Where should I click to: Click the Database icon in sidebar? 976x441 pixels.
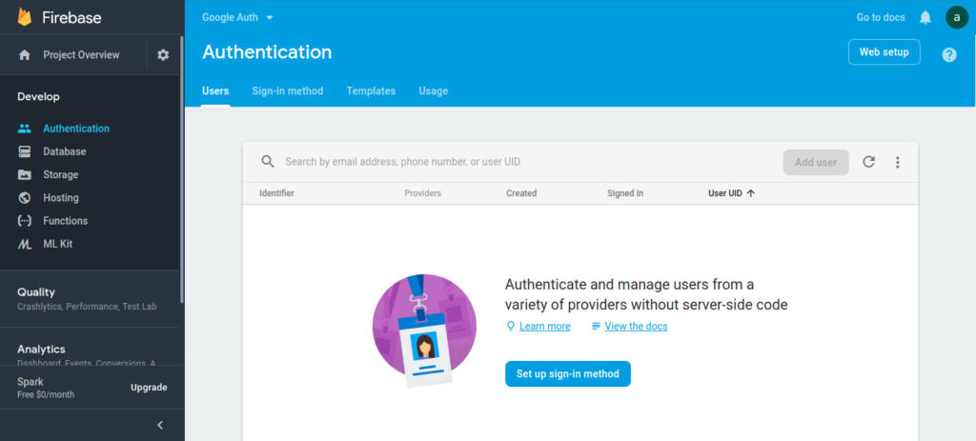(x=24, y=151)
